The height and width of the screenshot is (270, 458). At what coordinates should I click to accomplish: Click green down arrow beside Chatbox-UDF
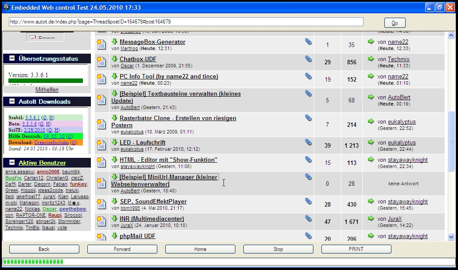pyautogui.click(x=114, y=59)
